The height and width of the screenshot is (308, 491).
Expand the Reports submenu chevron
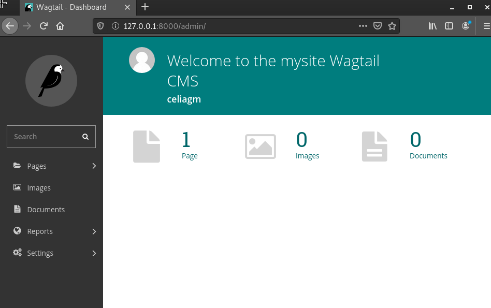point(94,231)
